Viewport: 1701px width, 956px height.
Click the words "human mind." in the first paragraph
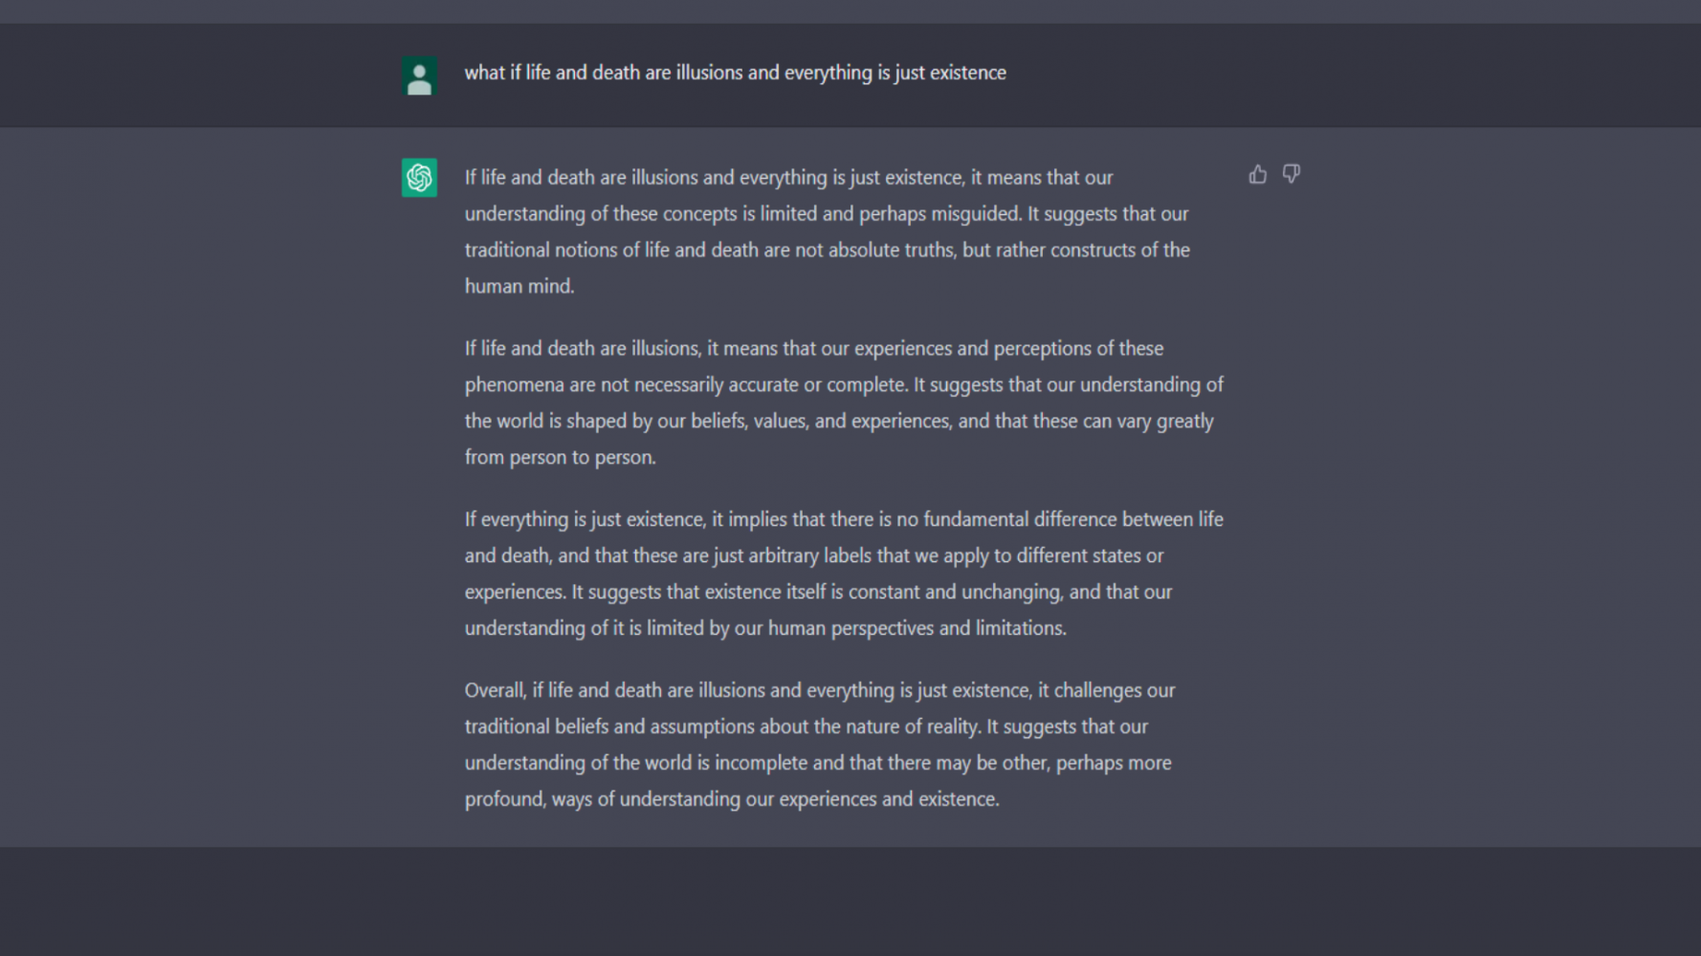pos(519,286)
